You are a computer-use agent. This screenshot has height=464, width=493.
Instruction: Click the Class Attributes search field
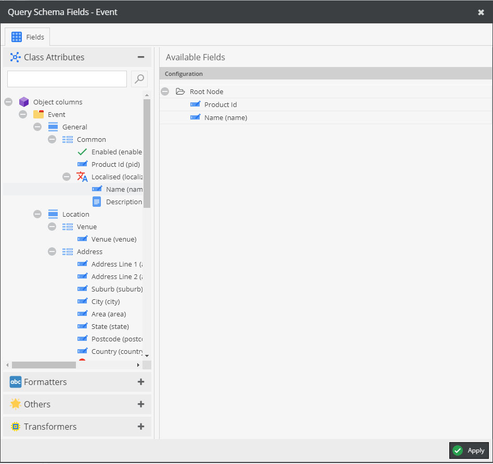pyautogui.click(x=67, y=79)
